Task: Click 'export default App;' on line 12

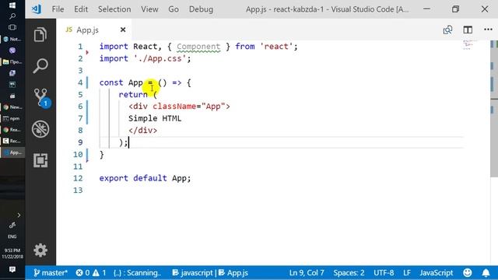Action: 145,178
